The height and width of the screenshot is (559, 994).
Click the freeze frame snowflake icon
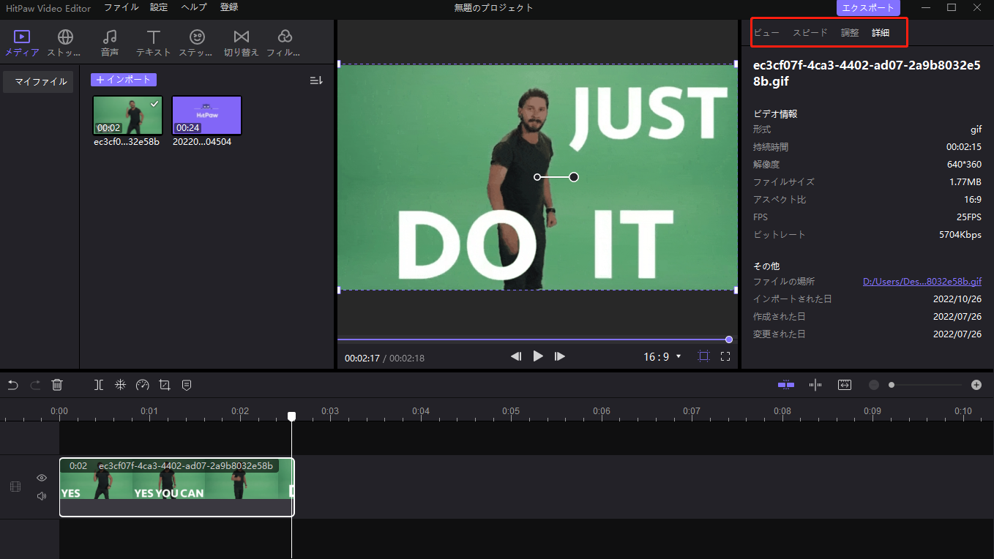tap(121, 385)
